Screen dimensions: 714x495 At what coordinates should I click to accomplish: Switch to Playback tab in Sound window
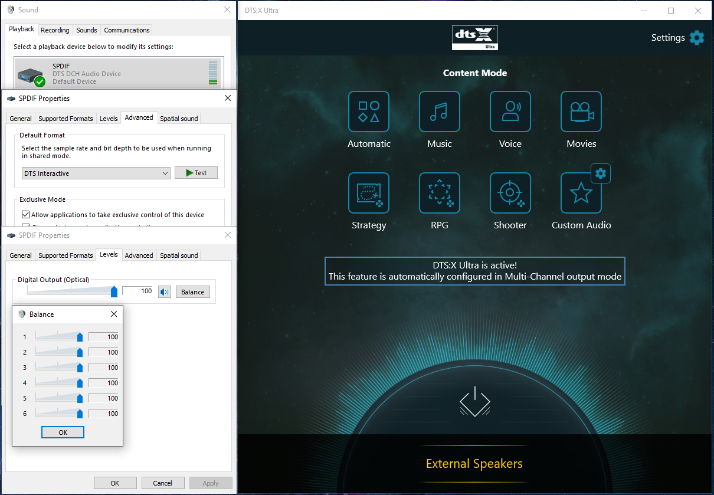coord(22,29)
